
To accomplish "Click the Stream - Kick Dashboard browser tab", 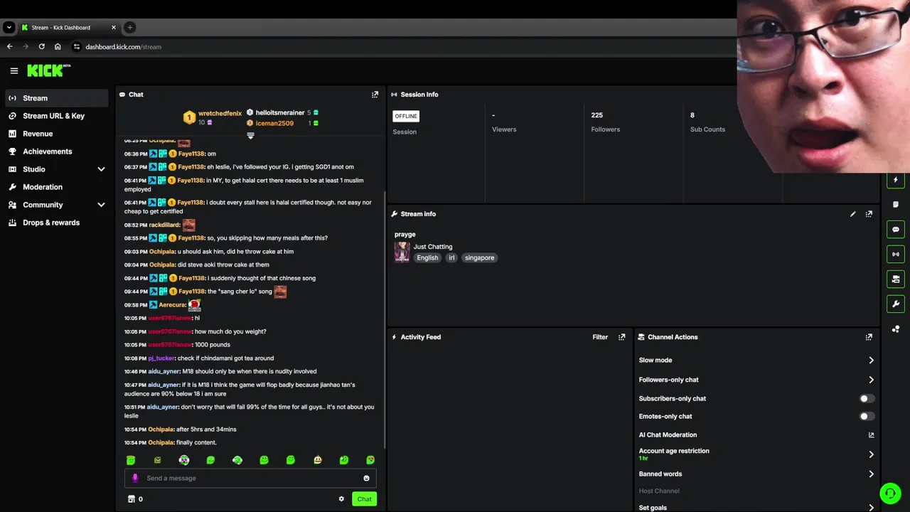I will coord(68,27).
